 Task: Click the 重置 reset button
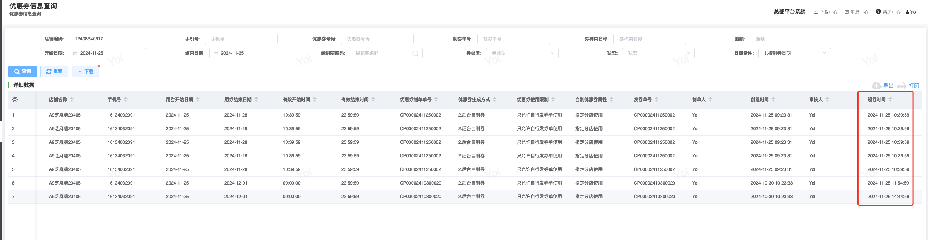pyautogui.click(x=54, y=71)
